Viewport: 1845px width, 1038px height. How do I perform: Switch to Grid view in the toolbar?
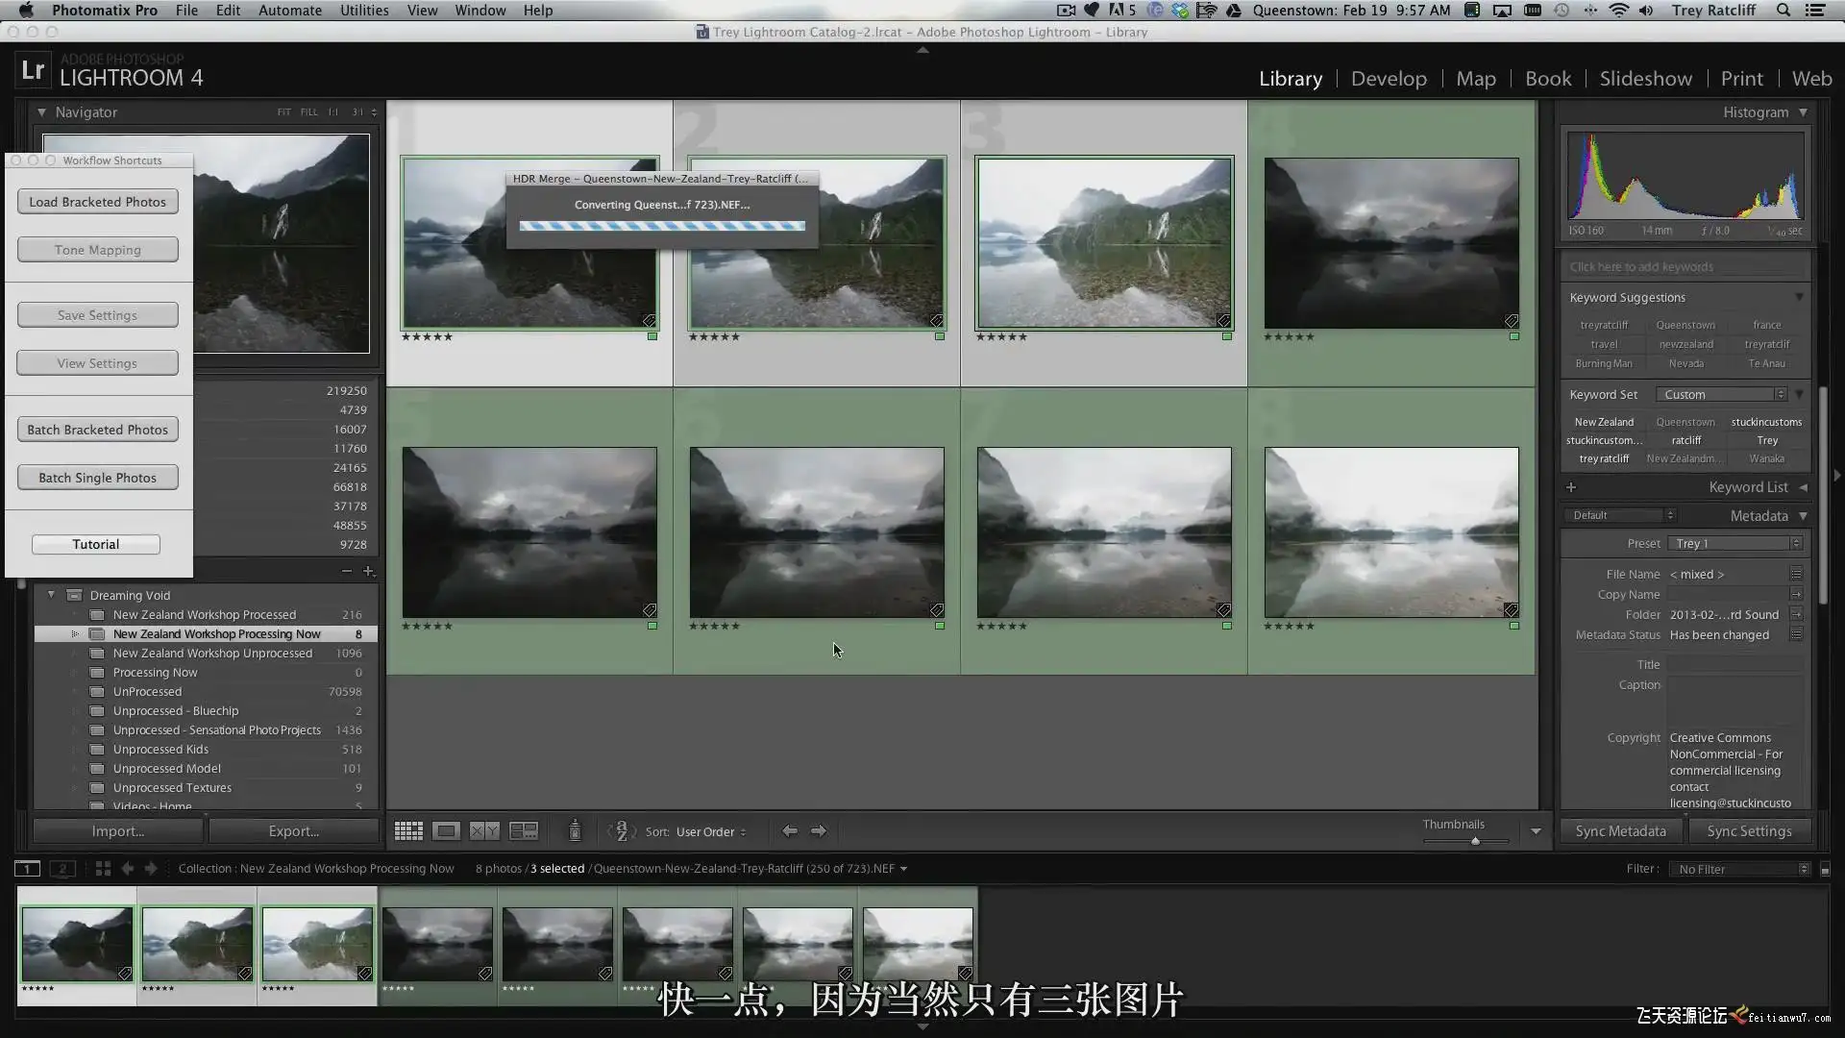click(408, 831)
